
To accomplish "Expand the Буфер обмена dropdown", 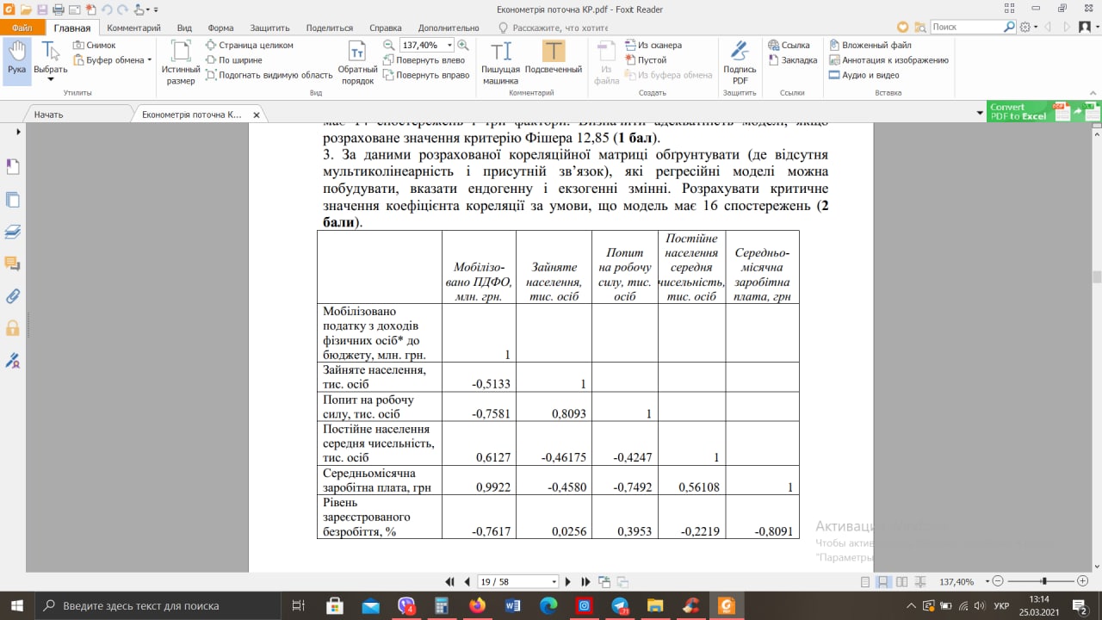I will click(149, 60).
